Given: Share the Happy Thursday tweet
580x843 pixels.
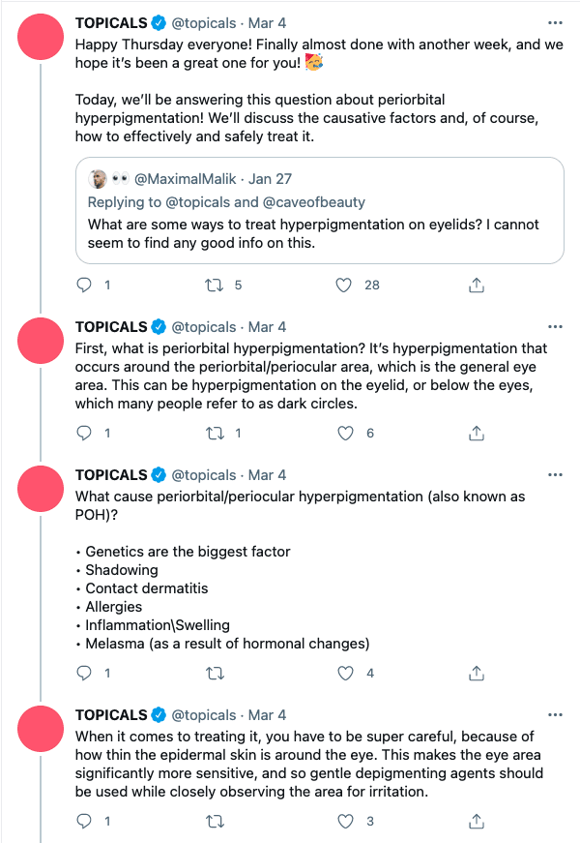Looking at the screenshot, I should [476, 285].
